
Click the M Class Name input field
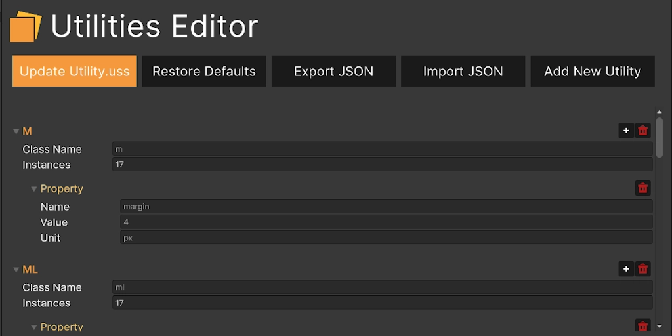382,149
